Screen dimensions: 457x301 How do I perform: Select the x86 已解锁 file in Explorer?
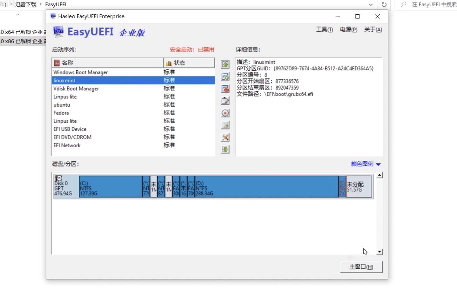pos(23,41)
